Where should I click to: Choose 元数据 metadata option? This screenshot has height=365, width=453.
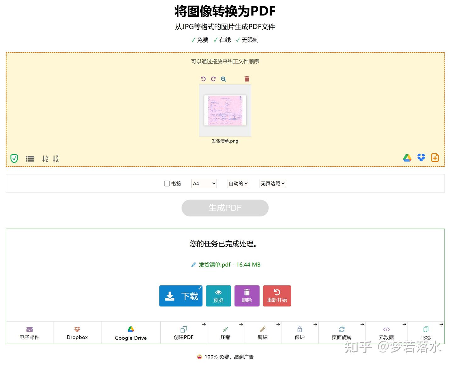386,333
